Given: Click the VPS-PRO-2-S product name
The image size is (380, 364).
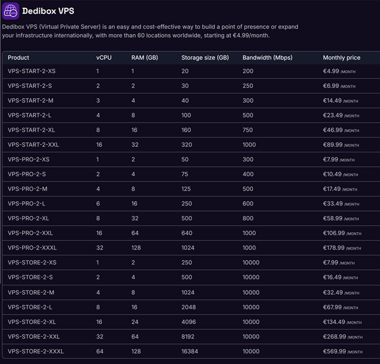Looking at the screenshot, I should (x=27, y=174).
